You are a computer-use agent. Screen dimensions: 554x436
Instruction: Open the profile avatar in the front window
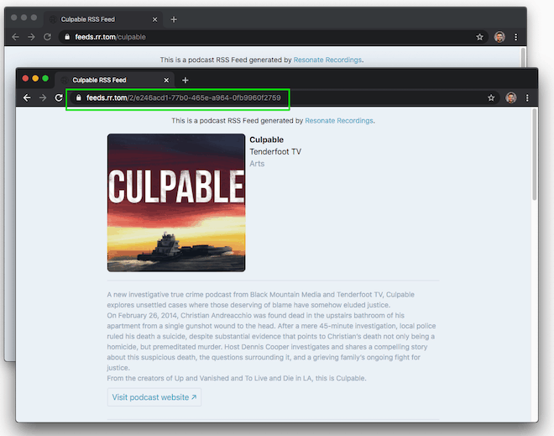511,98
